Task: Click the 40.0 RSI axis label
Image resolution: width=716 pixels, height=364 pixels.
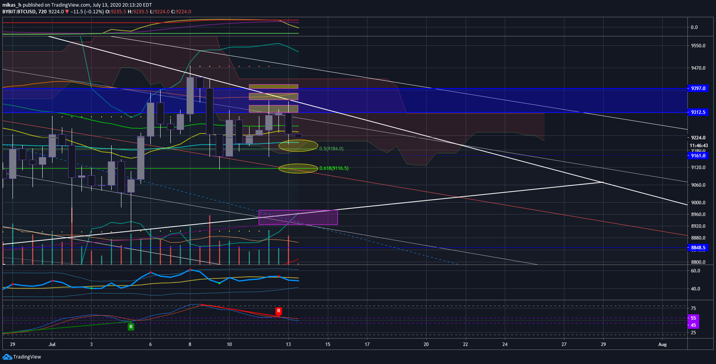Action: click(x=695, y=289)
